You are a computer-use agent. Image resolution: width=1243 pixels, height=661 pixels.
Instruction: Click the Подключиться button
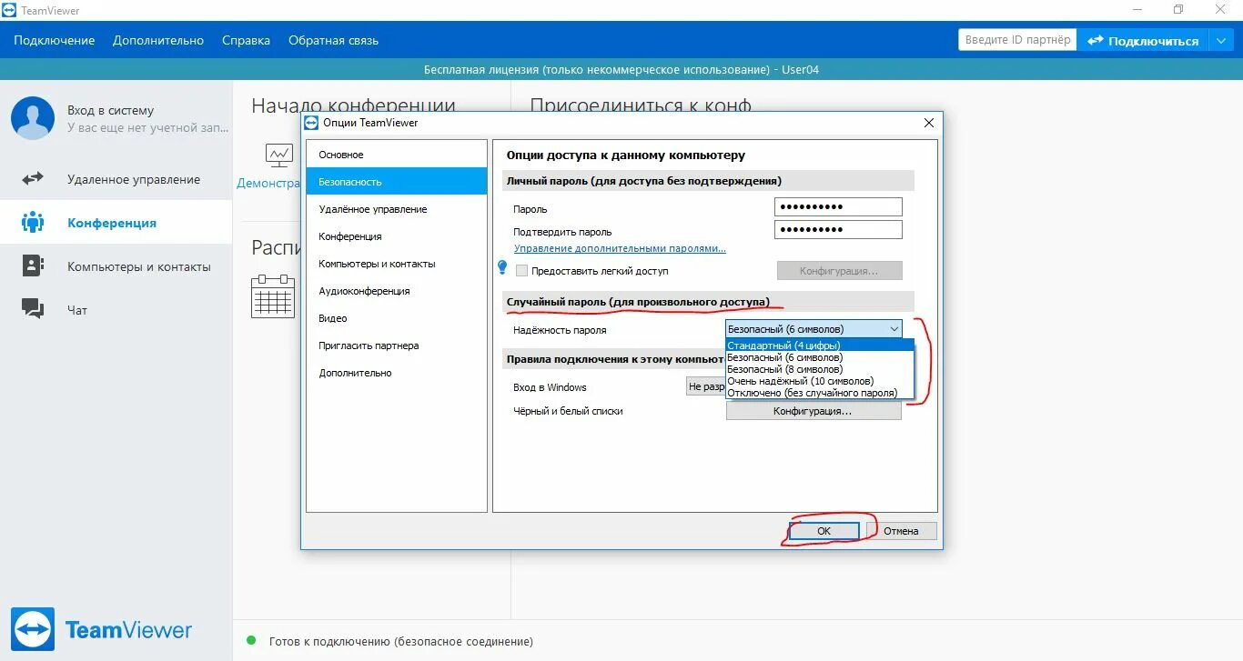[x=1143, y=40]
